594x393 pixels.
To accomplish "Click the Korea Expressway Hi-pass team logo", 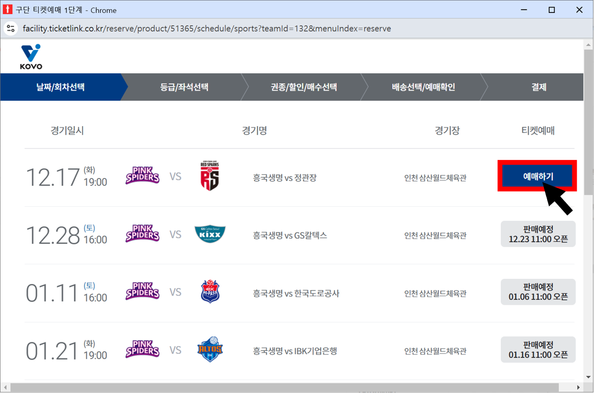I will [210, 292].
